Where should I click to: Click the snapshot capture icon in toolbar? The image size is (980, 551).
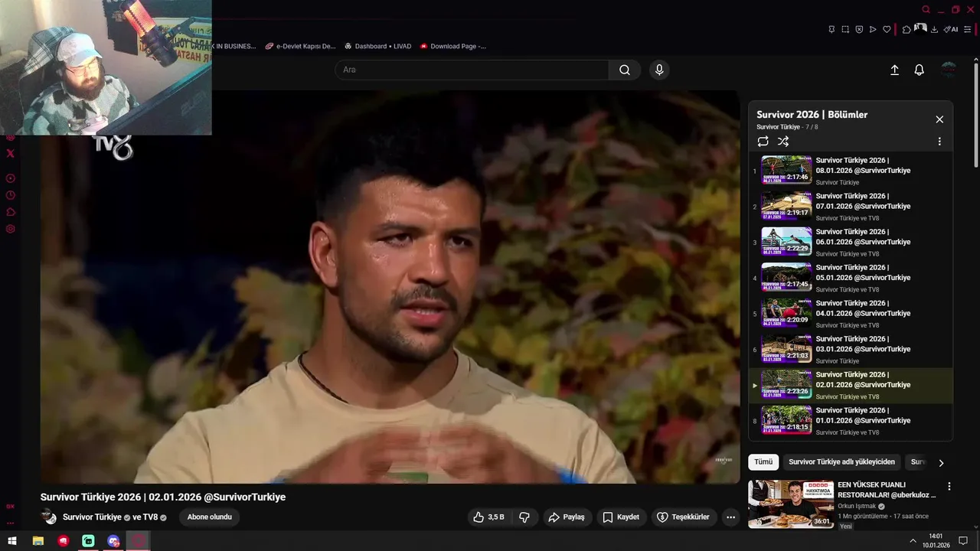pyautogui.click(x=845, y=29)
